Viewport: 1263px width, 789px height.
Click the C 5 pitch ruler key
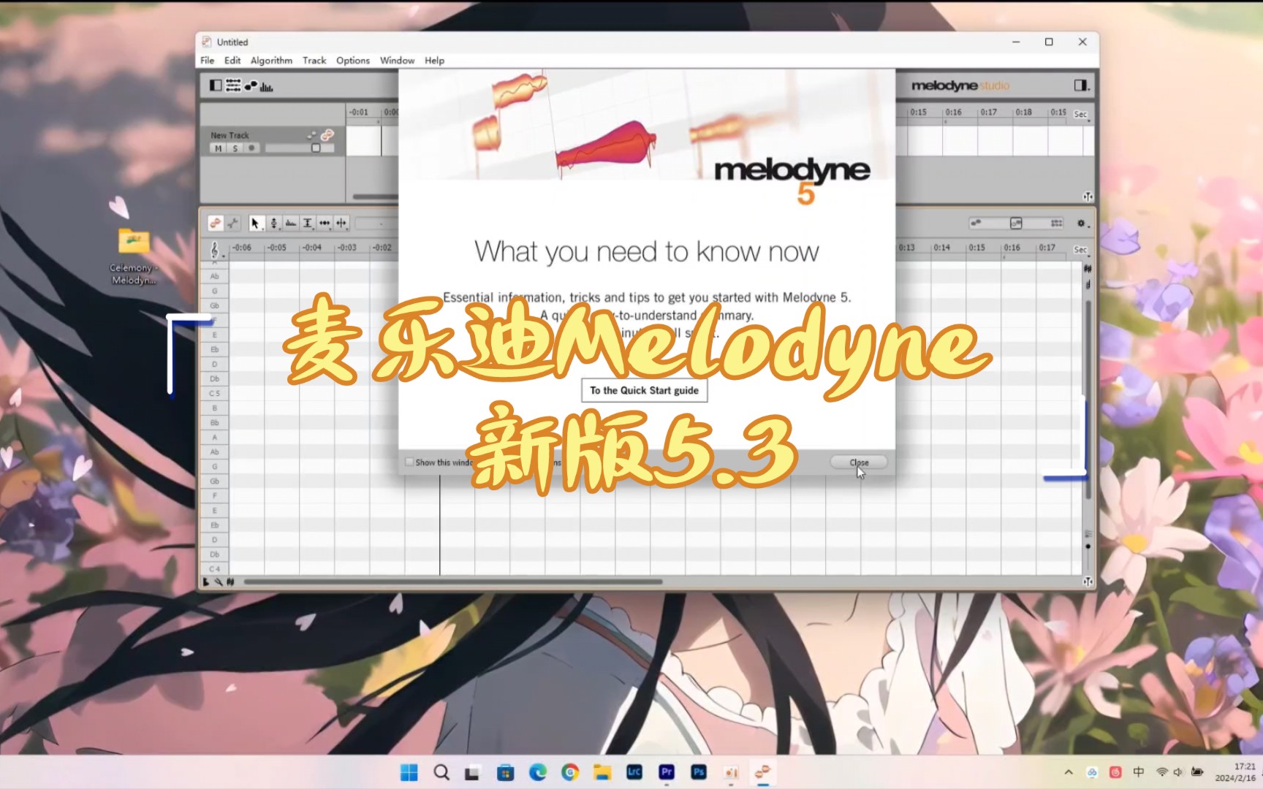coord(215,393)
